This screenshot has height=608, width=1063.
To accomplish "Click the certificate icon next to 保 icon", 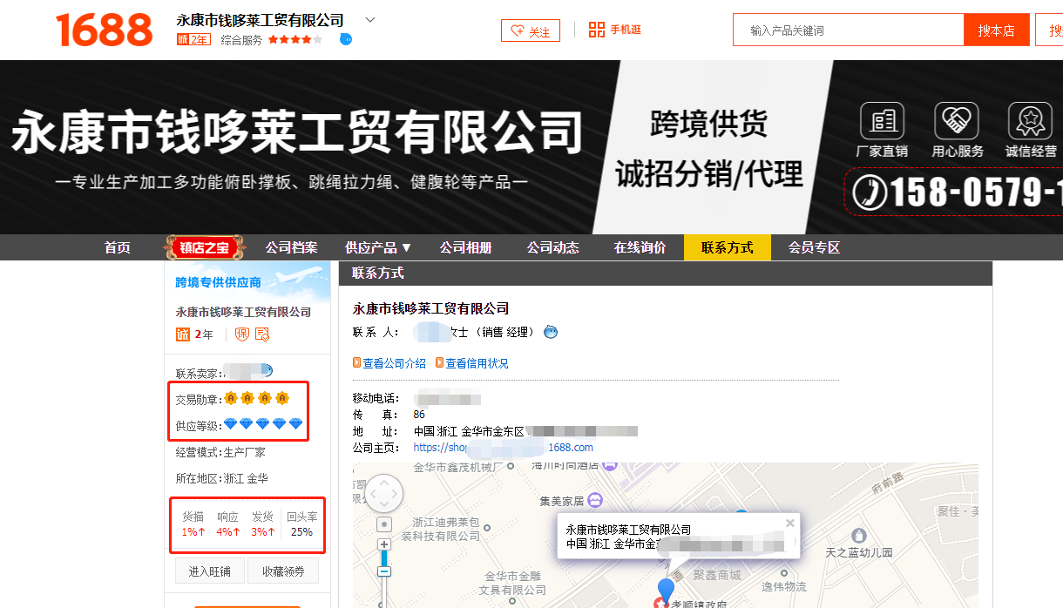I will 262,334.
